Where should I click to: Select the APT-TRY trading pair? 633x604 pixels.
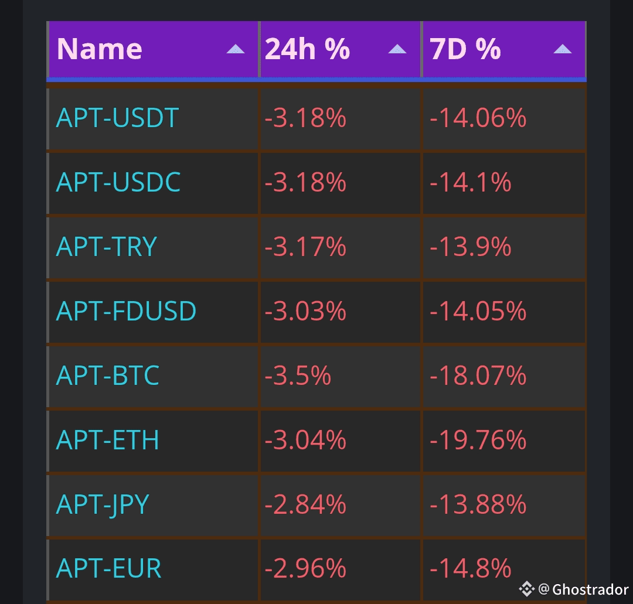pos(107,247)
